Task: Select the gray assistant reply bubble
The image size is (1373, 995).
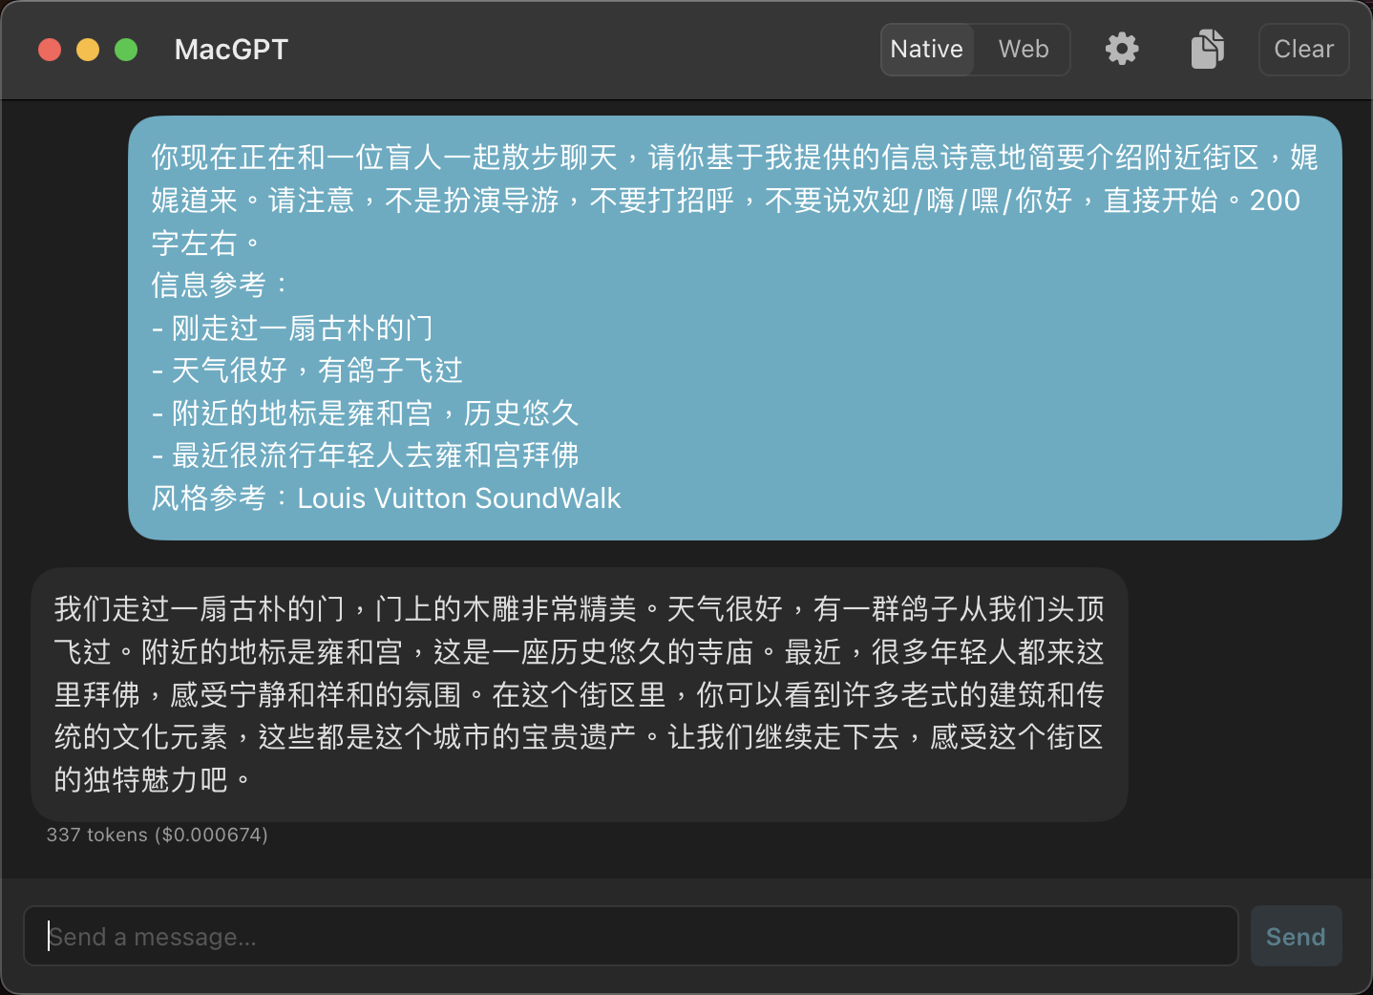Action: [579, 694]
